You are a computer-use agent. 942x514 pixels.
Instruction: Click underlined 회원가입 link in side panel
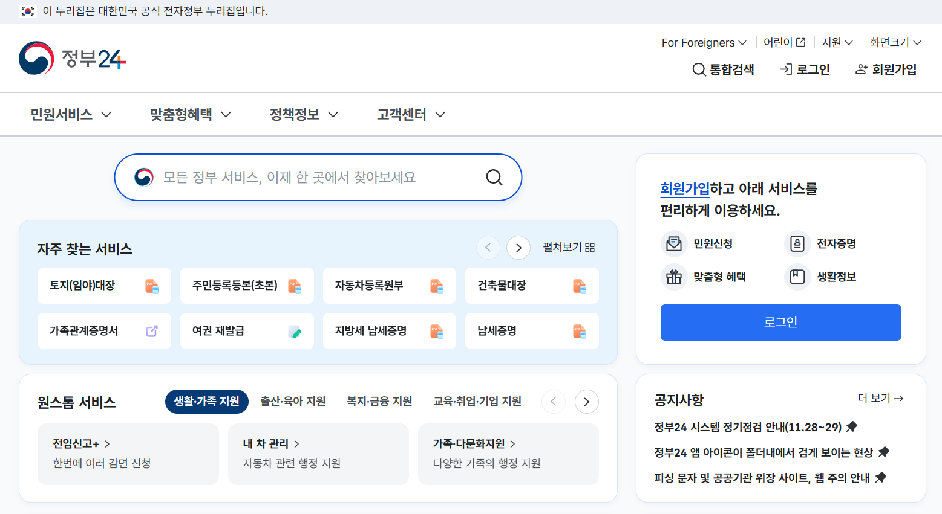[x=685, y=189]
